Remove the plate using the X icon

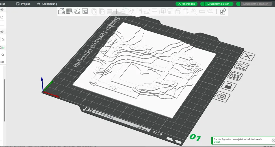248,57
